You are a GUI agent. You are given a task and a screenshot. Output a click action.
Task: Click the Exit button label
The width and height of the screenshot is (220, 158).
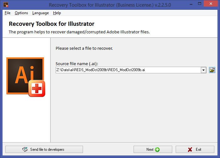pos(199,150)
